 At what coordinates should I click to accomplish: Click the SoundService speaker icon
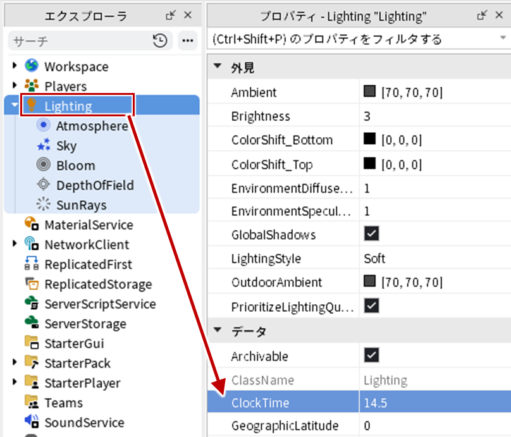coord(32,421)
